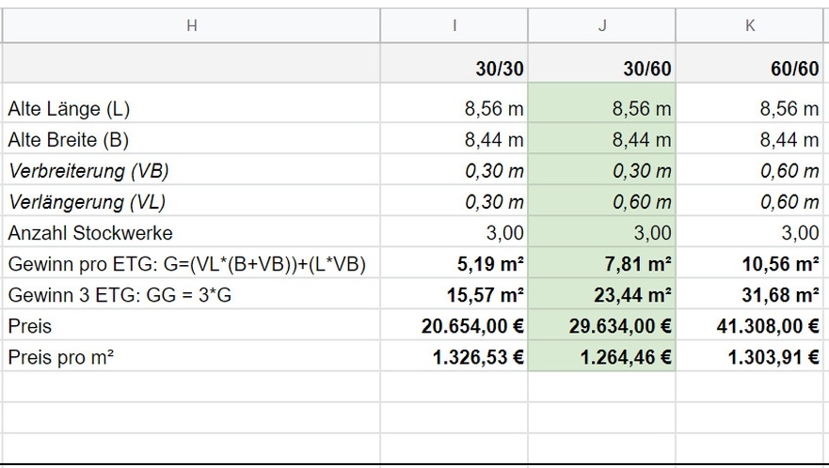The image size is (829, 468).
Task: Click the 30/30 heading cell
Action: coord(454,63)
